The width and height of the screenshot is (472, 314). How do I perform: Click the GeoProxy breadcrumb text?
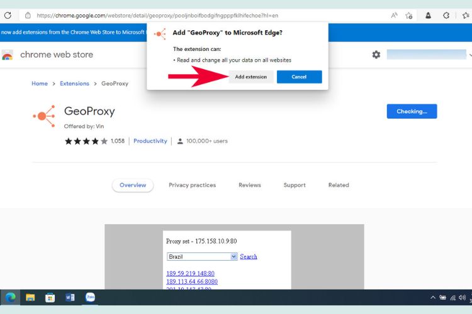click(x=115, y=84)
